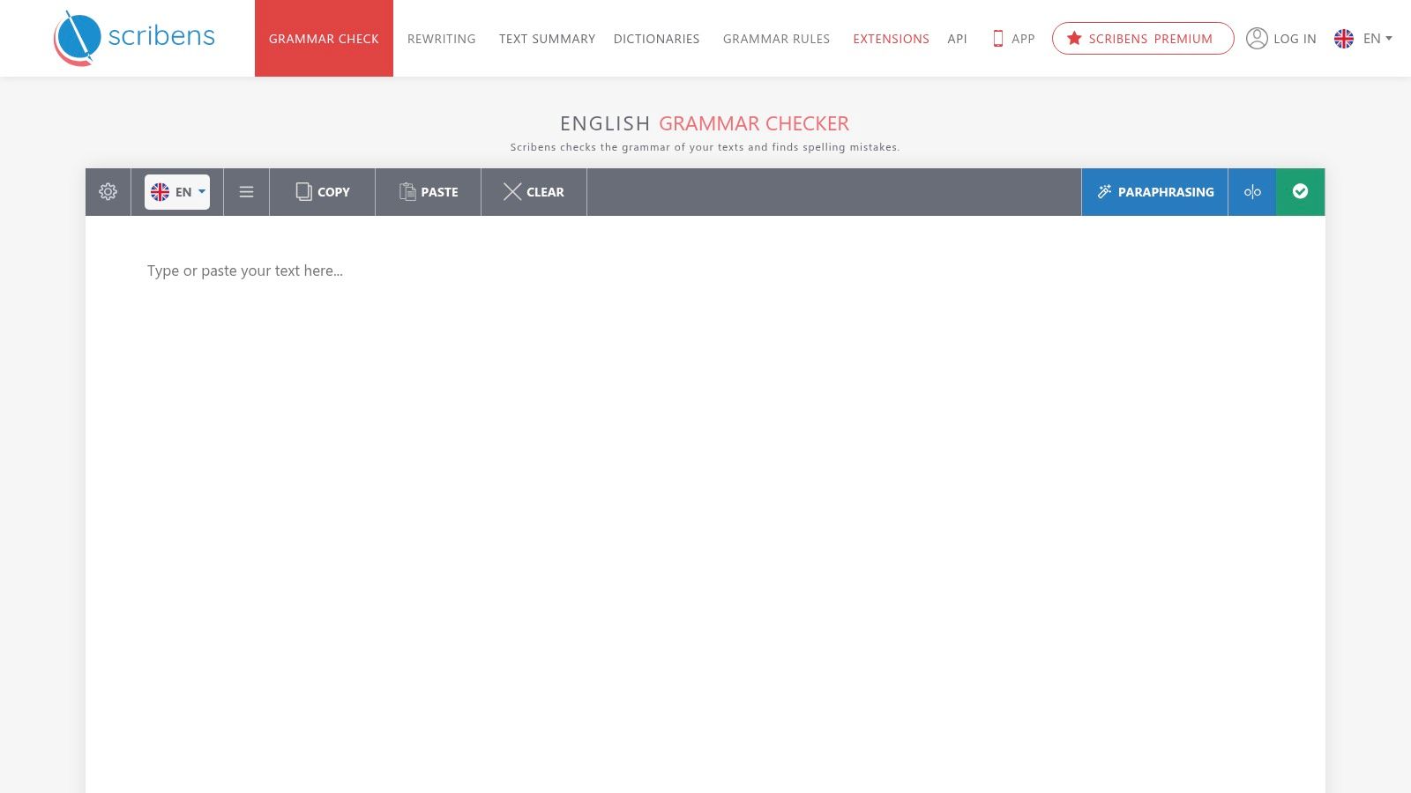Click the Log In user icon
This screenshot has height=793, width=1411.
[x=1257, y=39]
